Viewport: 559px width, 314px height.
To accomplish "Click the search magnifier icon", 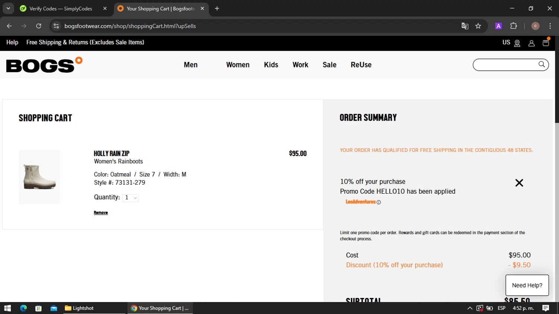I will point(541,64).
